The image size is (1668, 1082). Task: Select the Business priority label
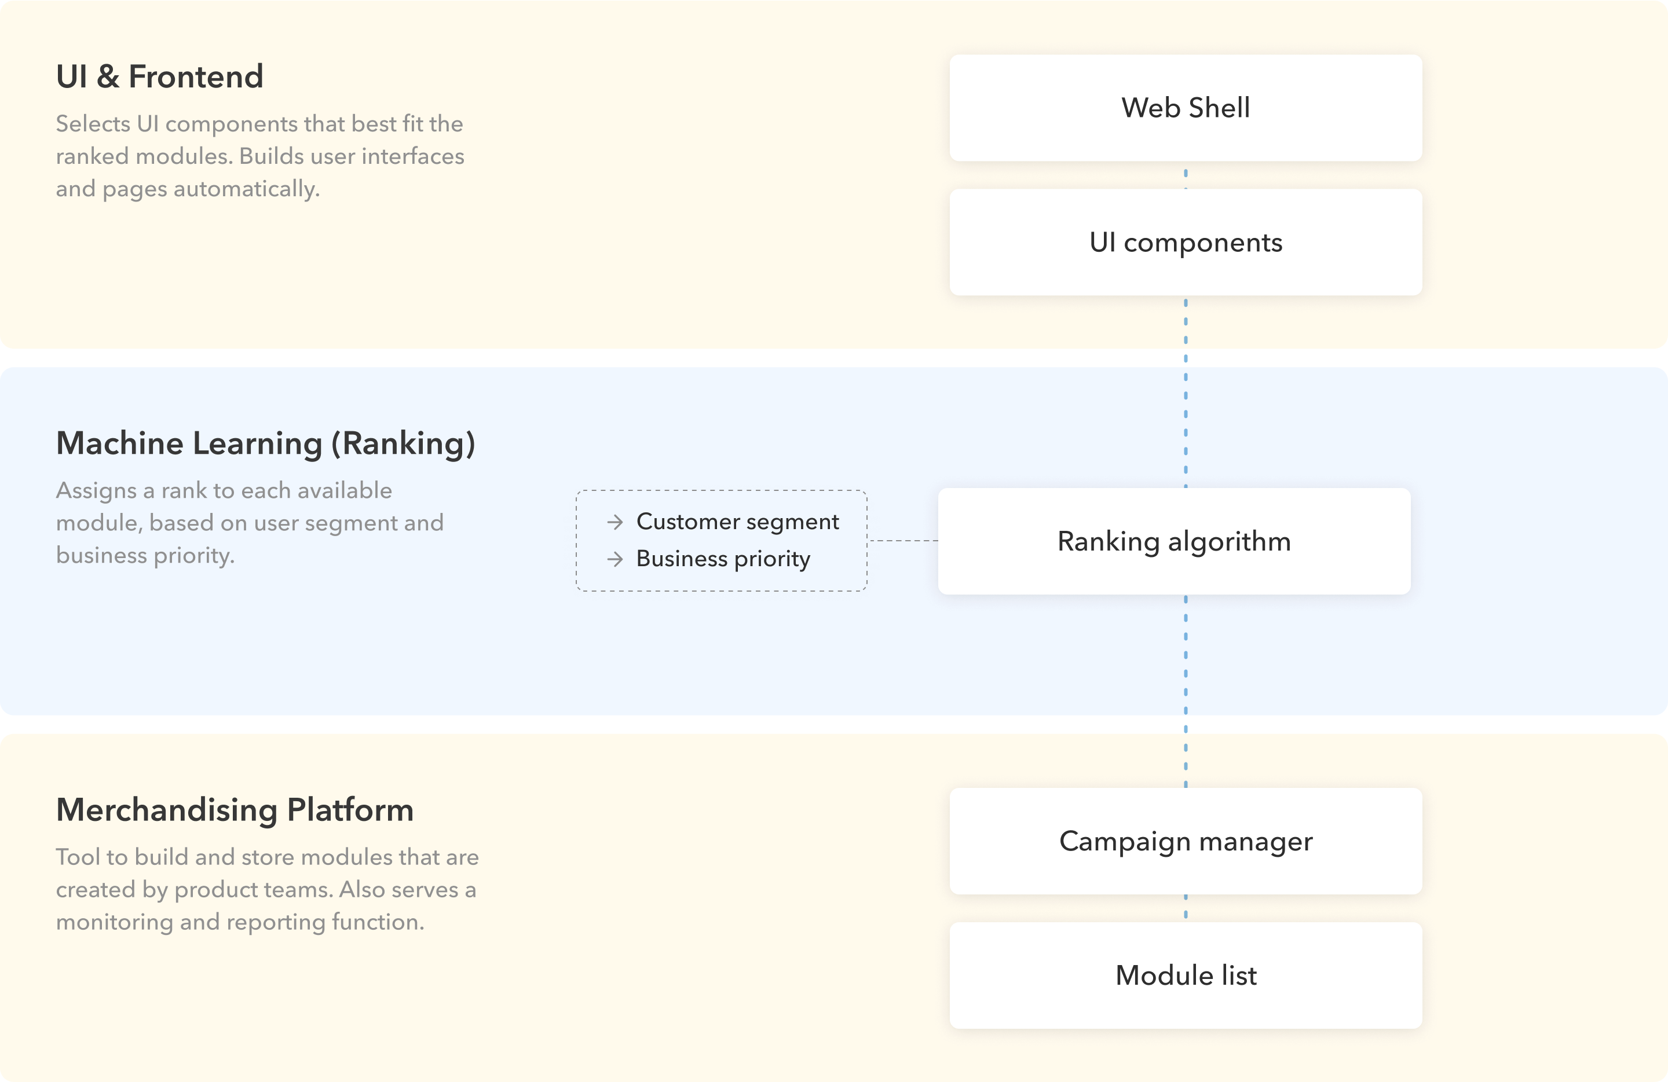click(723, 559)
